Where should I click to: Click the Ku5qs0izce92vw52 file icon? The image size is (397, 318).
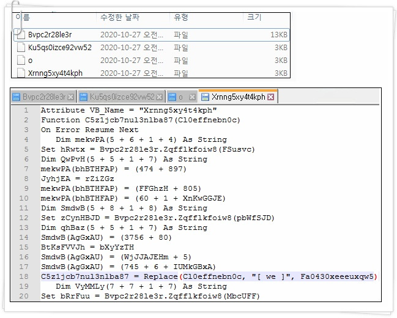click(x=21, y=47)
